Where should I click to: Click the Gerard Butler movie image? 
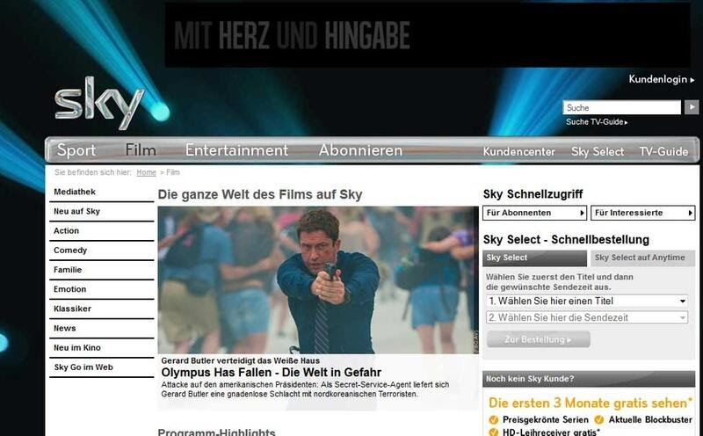318,280
